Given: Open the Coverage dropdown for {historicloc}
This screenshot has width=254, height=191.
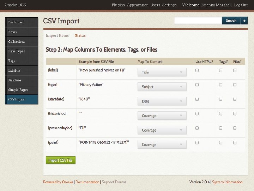Looking at the screenshot, I should [x=162, y=115].
